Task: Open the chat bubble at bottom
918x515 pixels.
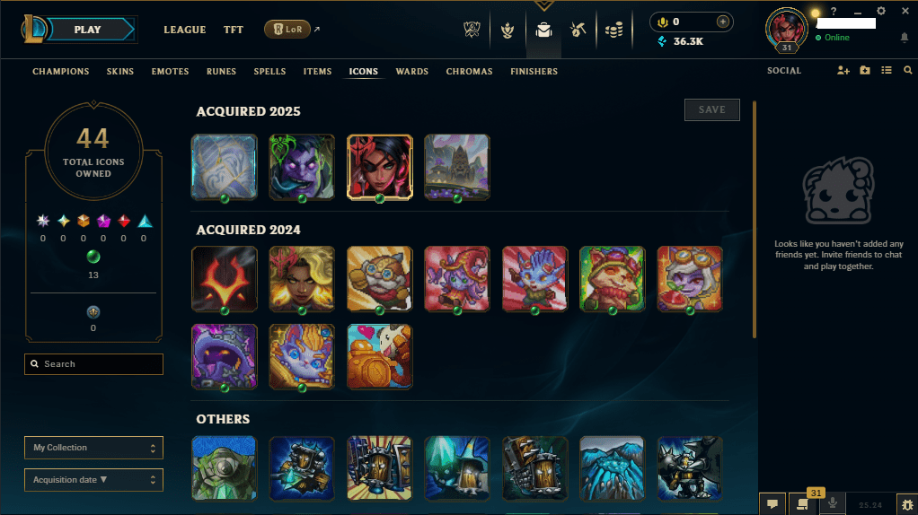Action: (x=772, y=504)
